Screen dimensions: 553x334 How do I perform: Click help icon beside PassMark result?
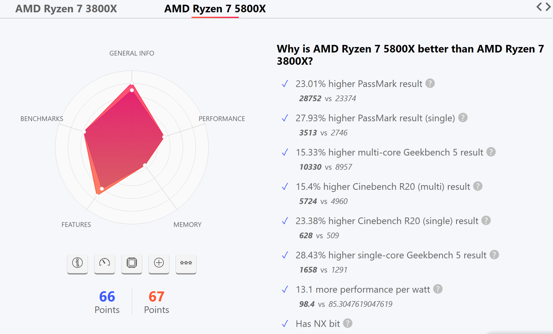(x=430, y=83)
